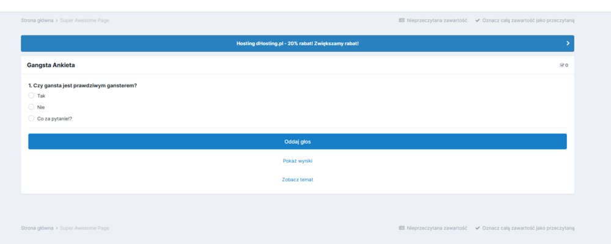The image size is (611, 244).
Task: Open the "Zobacz temat" link
Action: pos(298,180)
